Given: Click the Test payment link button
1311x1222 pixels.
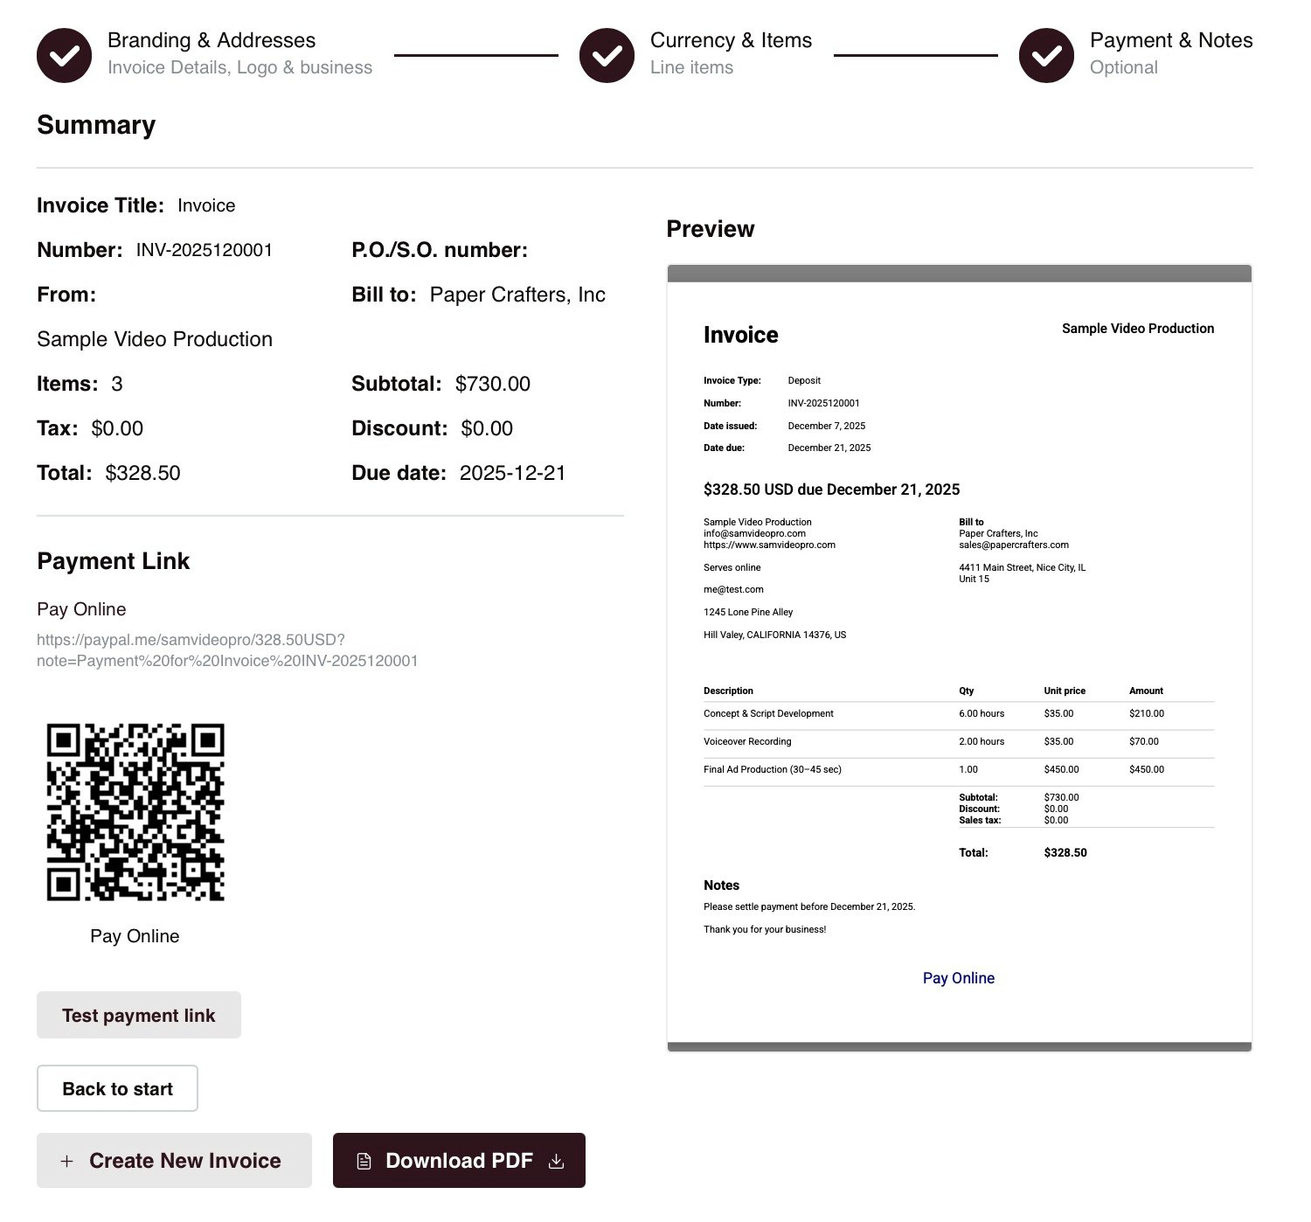Looking at the screenshot, I should point(138,1015).
